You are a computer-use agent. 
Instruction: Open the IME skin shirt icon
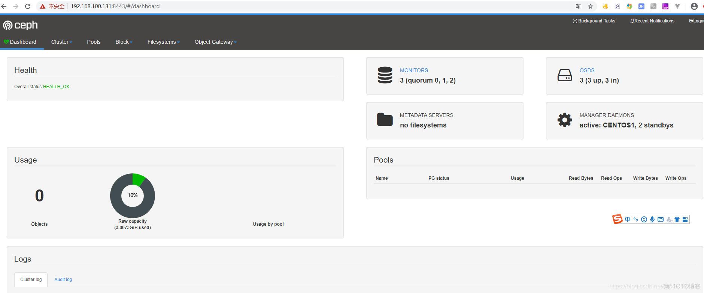pos(677,219)
